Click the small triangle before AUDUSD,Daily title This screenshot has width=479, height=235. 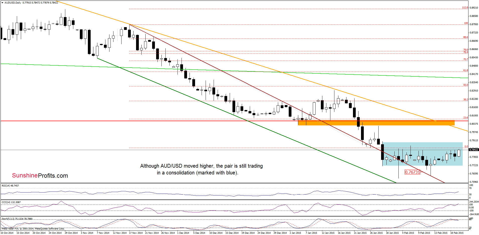3,3
